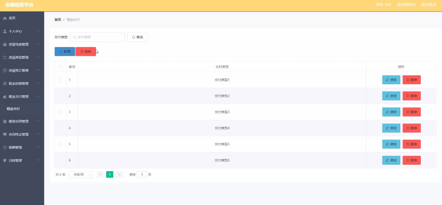This screenshot has height=205, width=442.
Task: Go to next page arrow
Action: point(119,174)
